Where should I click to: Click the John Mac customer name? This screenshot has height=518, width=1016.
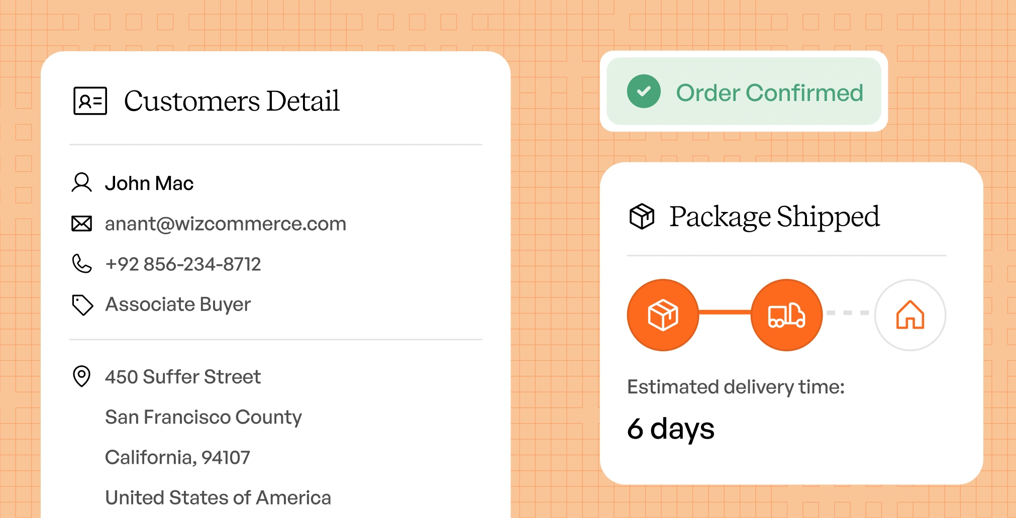click(x=149, y=183)
